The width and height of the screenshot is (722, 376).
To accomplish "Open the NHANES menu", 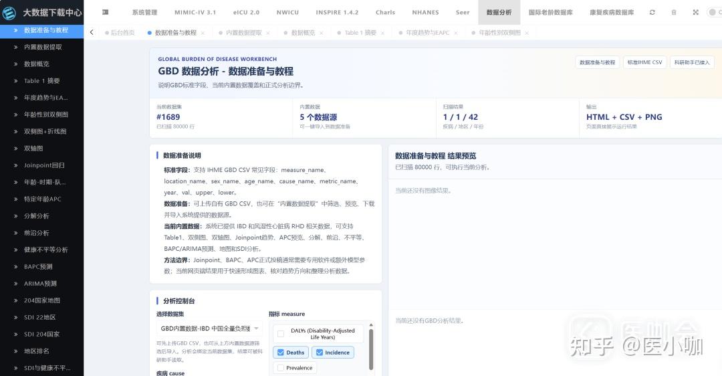I will coord(425,13).
